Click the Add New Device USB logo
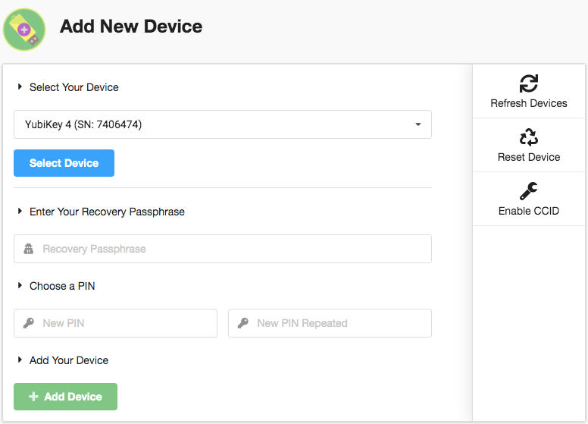This screenshot has height=424, width=588. coord(24,30)
